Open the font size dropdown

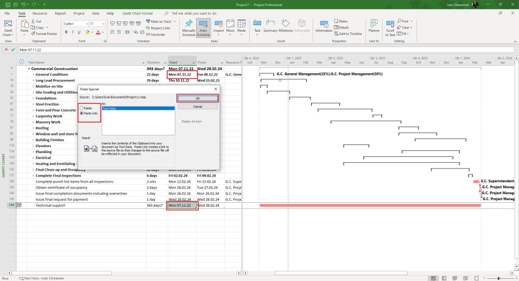pyautogui.click(x=103, y=24)
